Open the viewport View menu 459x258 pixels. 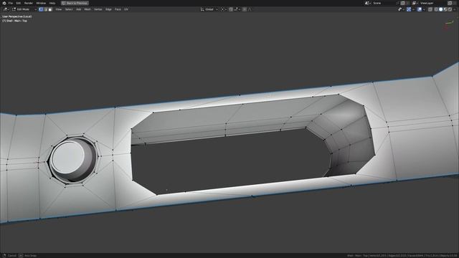pyautogui.click(x=59, y=9)
